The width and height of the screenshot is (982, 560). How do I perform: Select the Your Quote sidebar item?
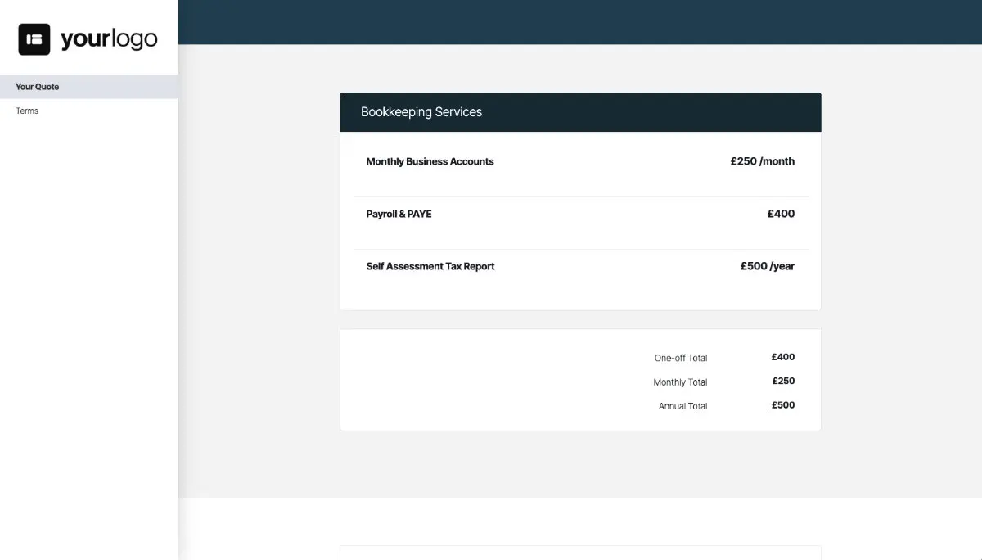[x=37, y=86]
